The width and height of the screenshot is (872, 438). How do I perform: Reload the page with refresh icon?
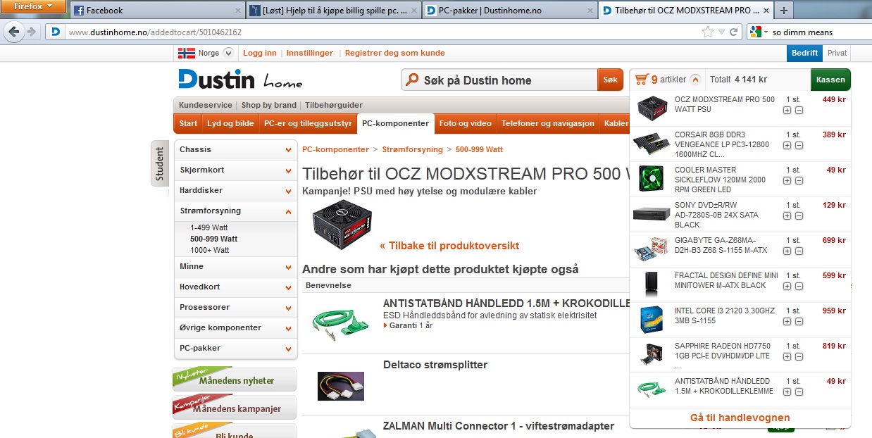pos(734,32)
